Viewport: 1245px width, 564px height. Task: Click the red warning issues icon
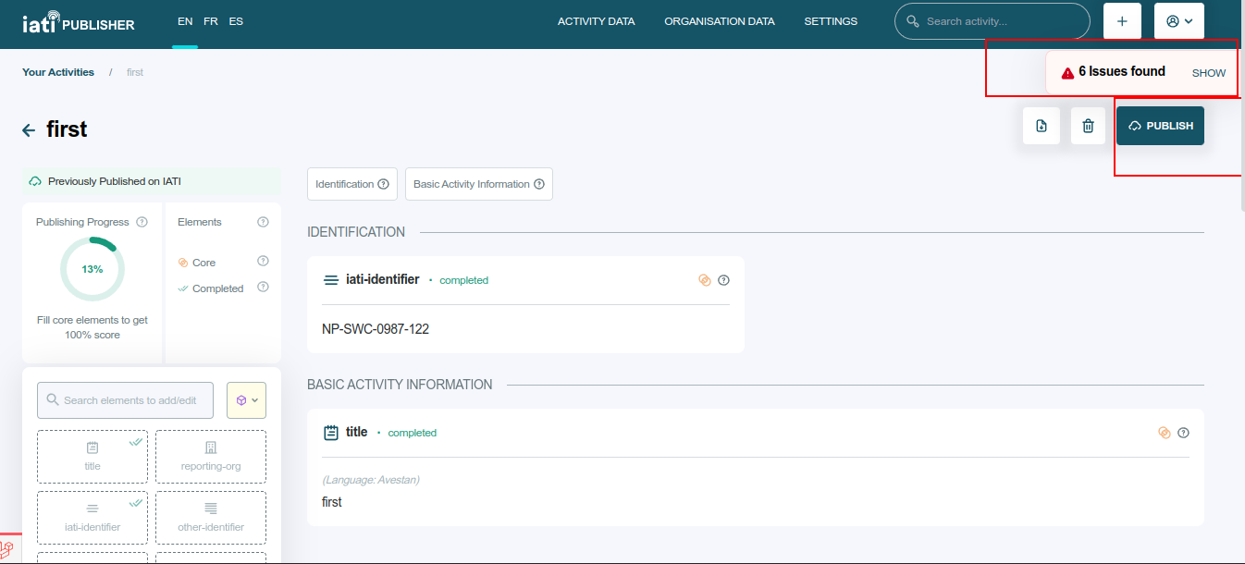click(x=1067, y=72)
